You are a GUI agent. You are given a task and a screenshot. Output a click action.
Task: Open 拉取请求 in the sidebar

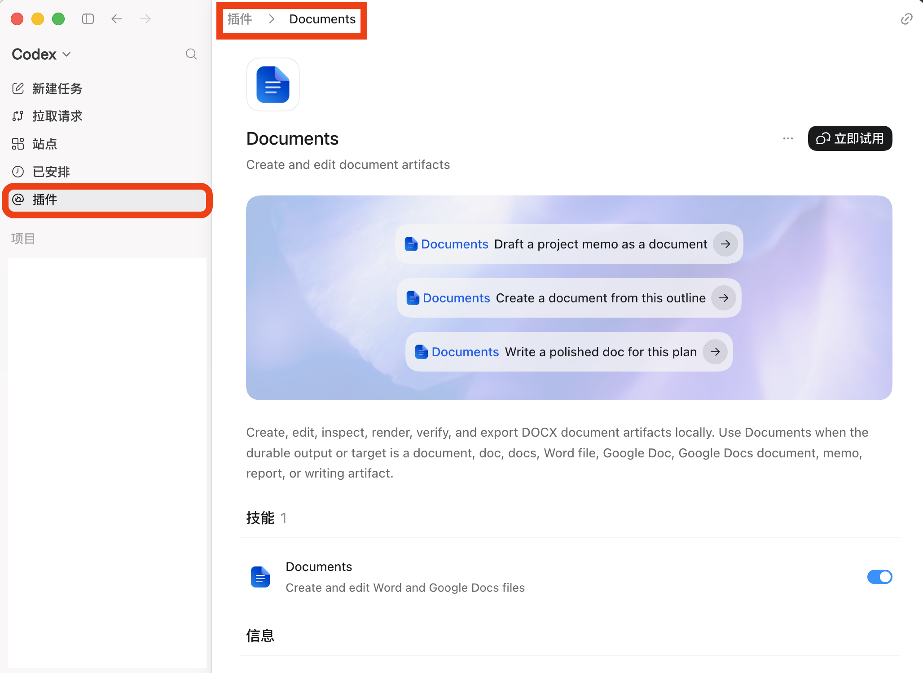point(107,116)
